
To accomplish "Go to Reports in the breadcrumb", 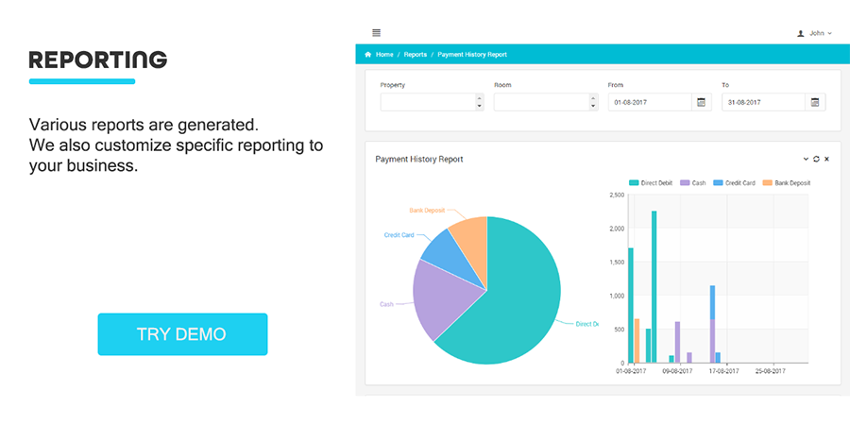I will [415, 55].
